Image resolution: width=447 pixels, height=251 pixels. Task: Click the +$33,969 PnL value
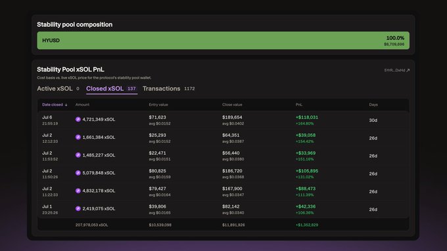pyautogui.click(x=306, y=153)
